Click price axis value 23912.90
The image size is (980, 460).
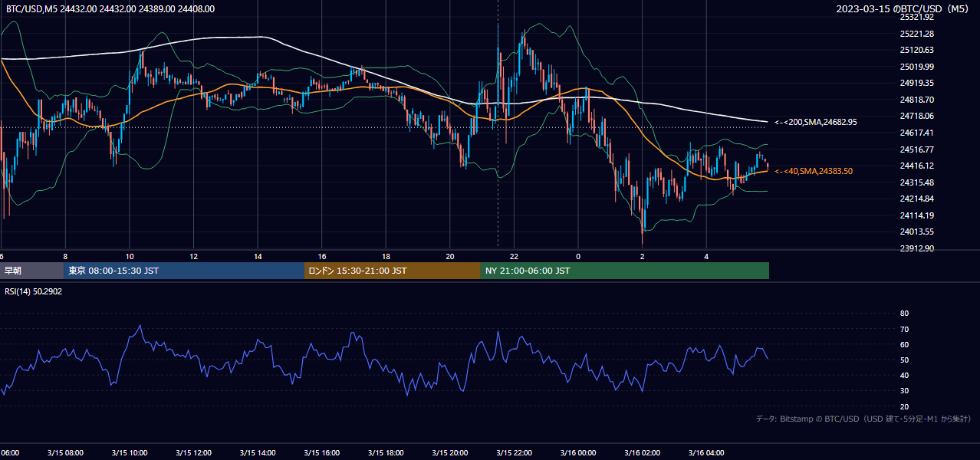click(916, 248)
